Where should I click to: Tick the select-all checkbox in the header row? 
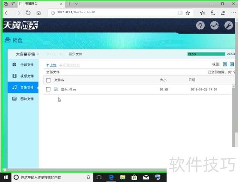click(x=48, y=80)
